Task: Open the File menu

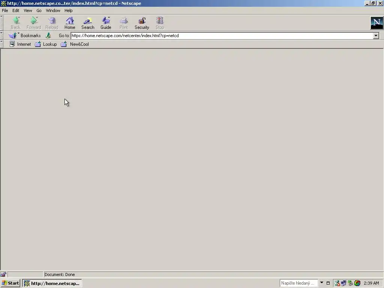Action: [5, 10]
